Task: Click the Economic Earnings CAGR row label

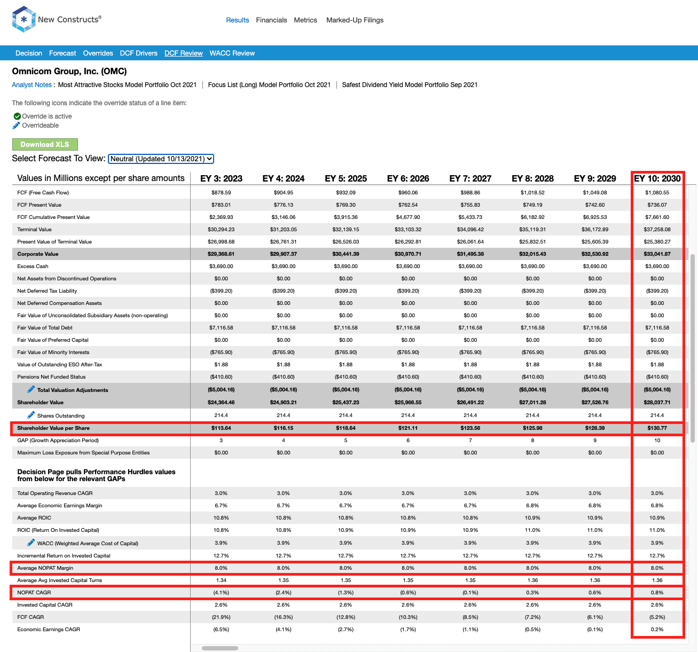Action: (x=49, y=630)
